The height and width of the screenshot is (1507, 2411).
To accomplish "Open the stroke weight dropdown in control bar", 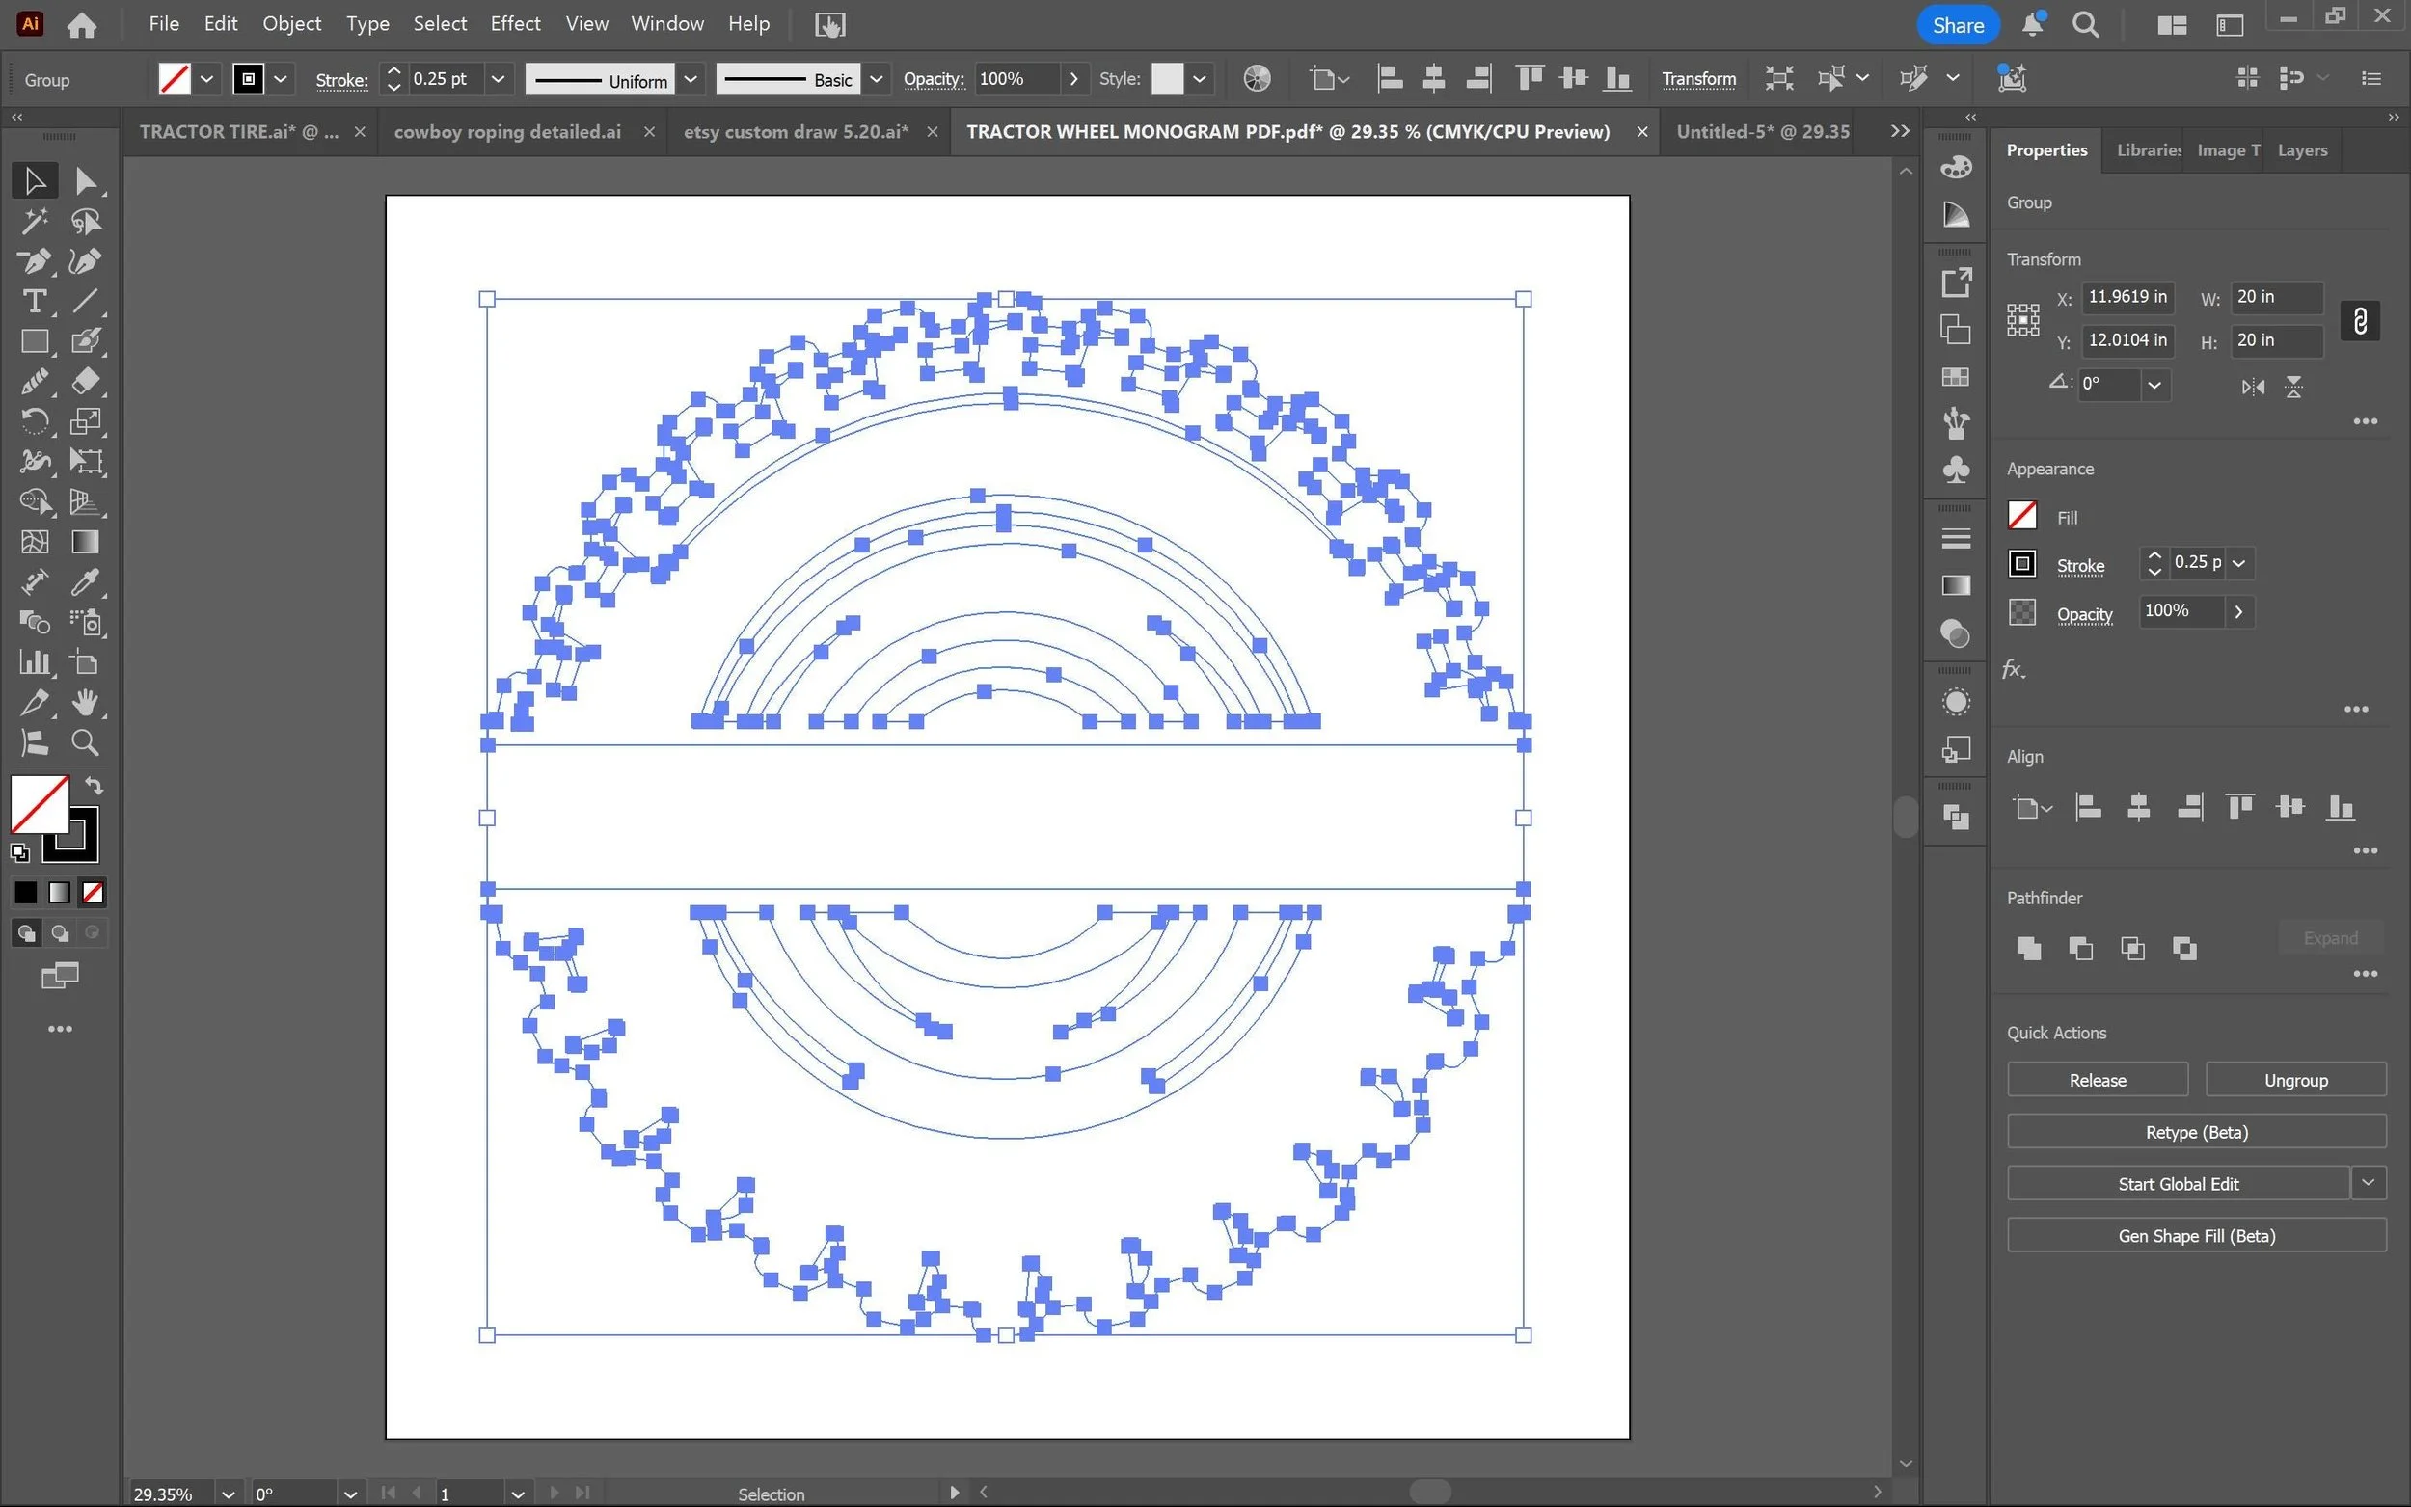I will [x=498, y=79].
